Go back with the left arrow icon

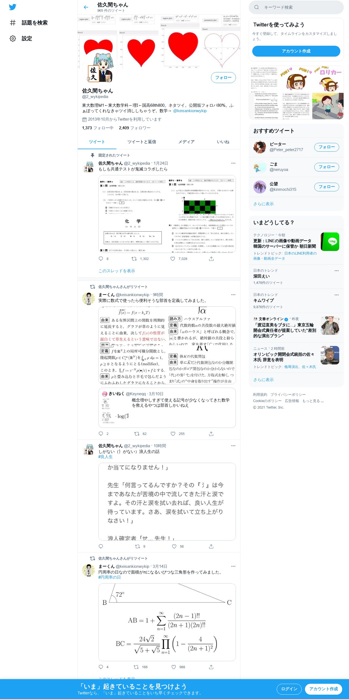point(86,7)
